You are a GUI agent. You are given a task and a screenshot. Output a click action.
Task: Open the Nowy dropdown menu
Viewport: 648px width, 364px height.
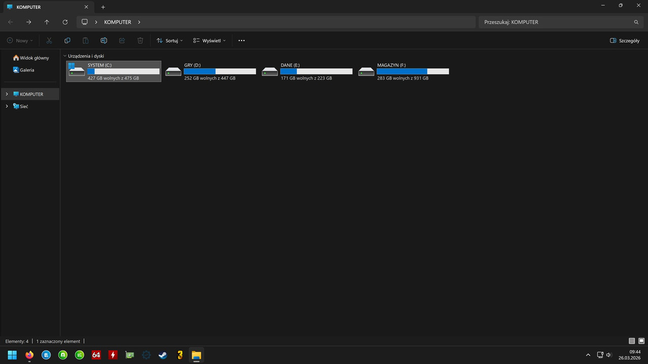coord(20,40)
